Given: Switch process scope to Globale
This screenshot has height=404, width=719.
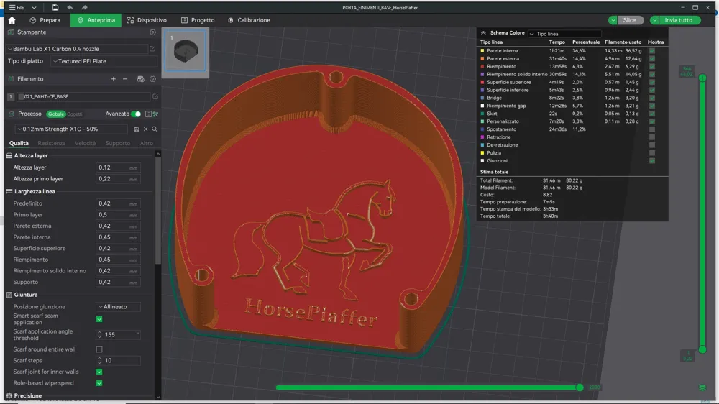Looking at the screenshot, I should point(56,114).
